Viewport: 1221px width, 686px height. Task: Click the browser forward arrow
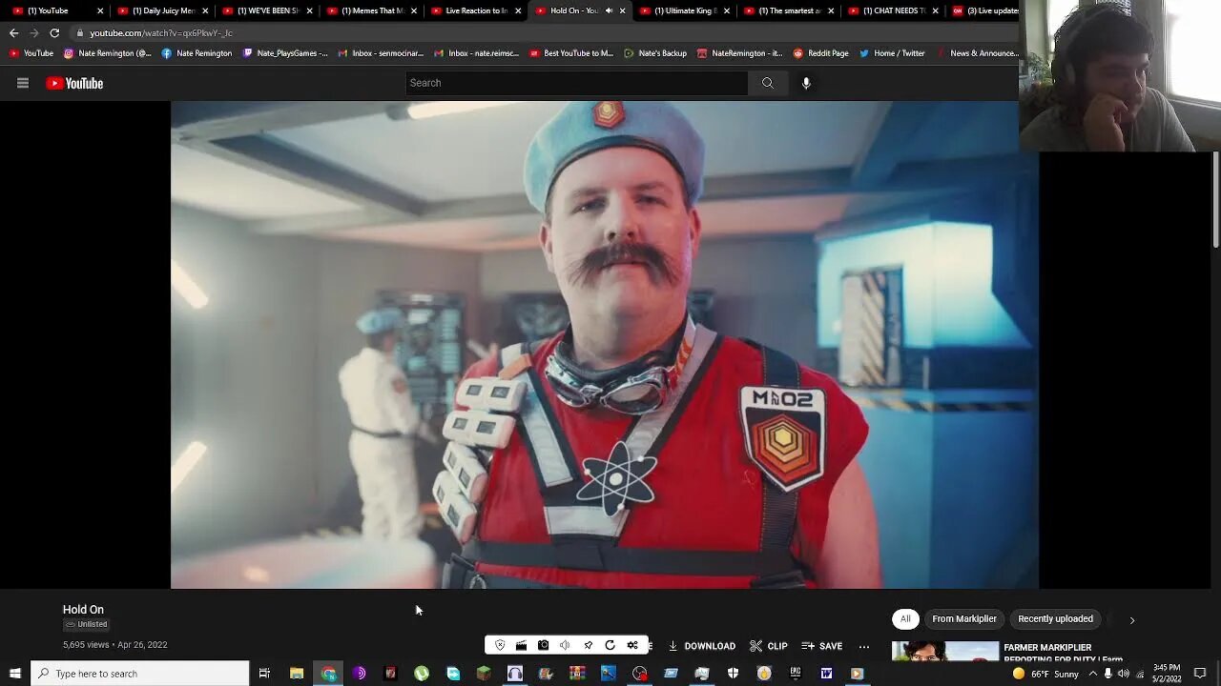[33, 32]
